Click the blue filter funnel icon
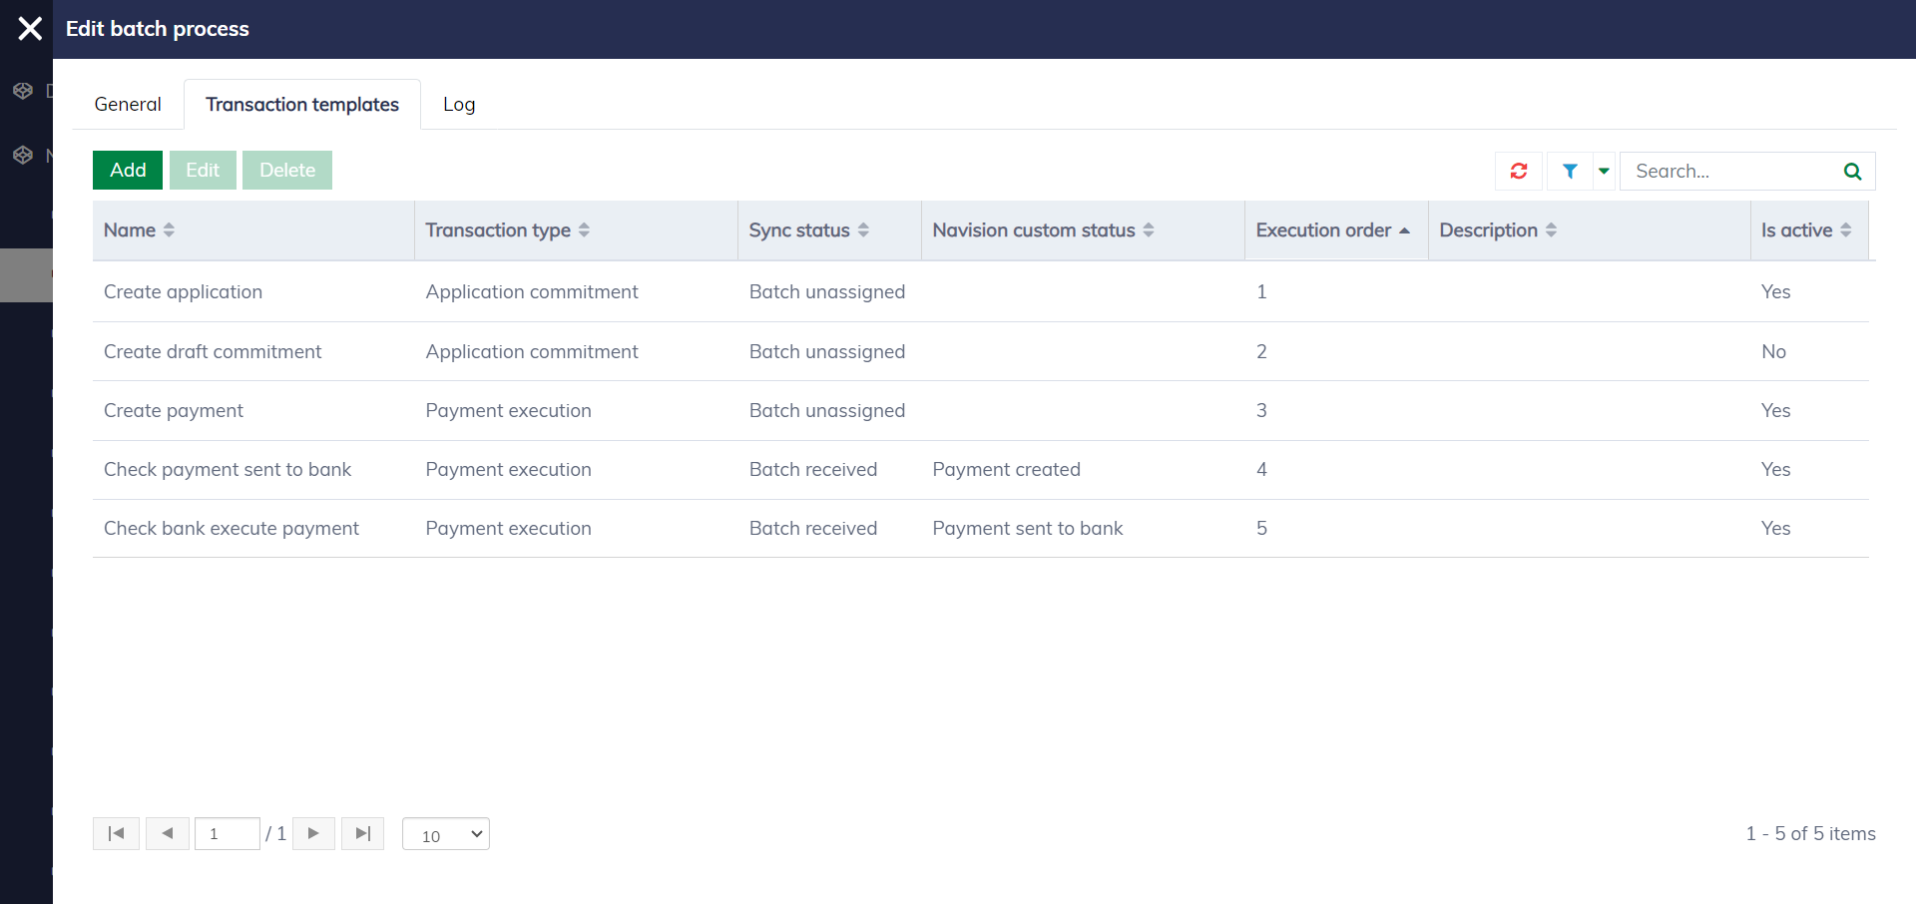This screenshot has height=904, width=1916. [1570, 171]
